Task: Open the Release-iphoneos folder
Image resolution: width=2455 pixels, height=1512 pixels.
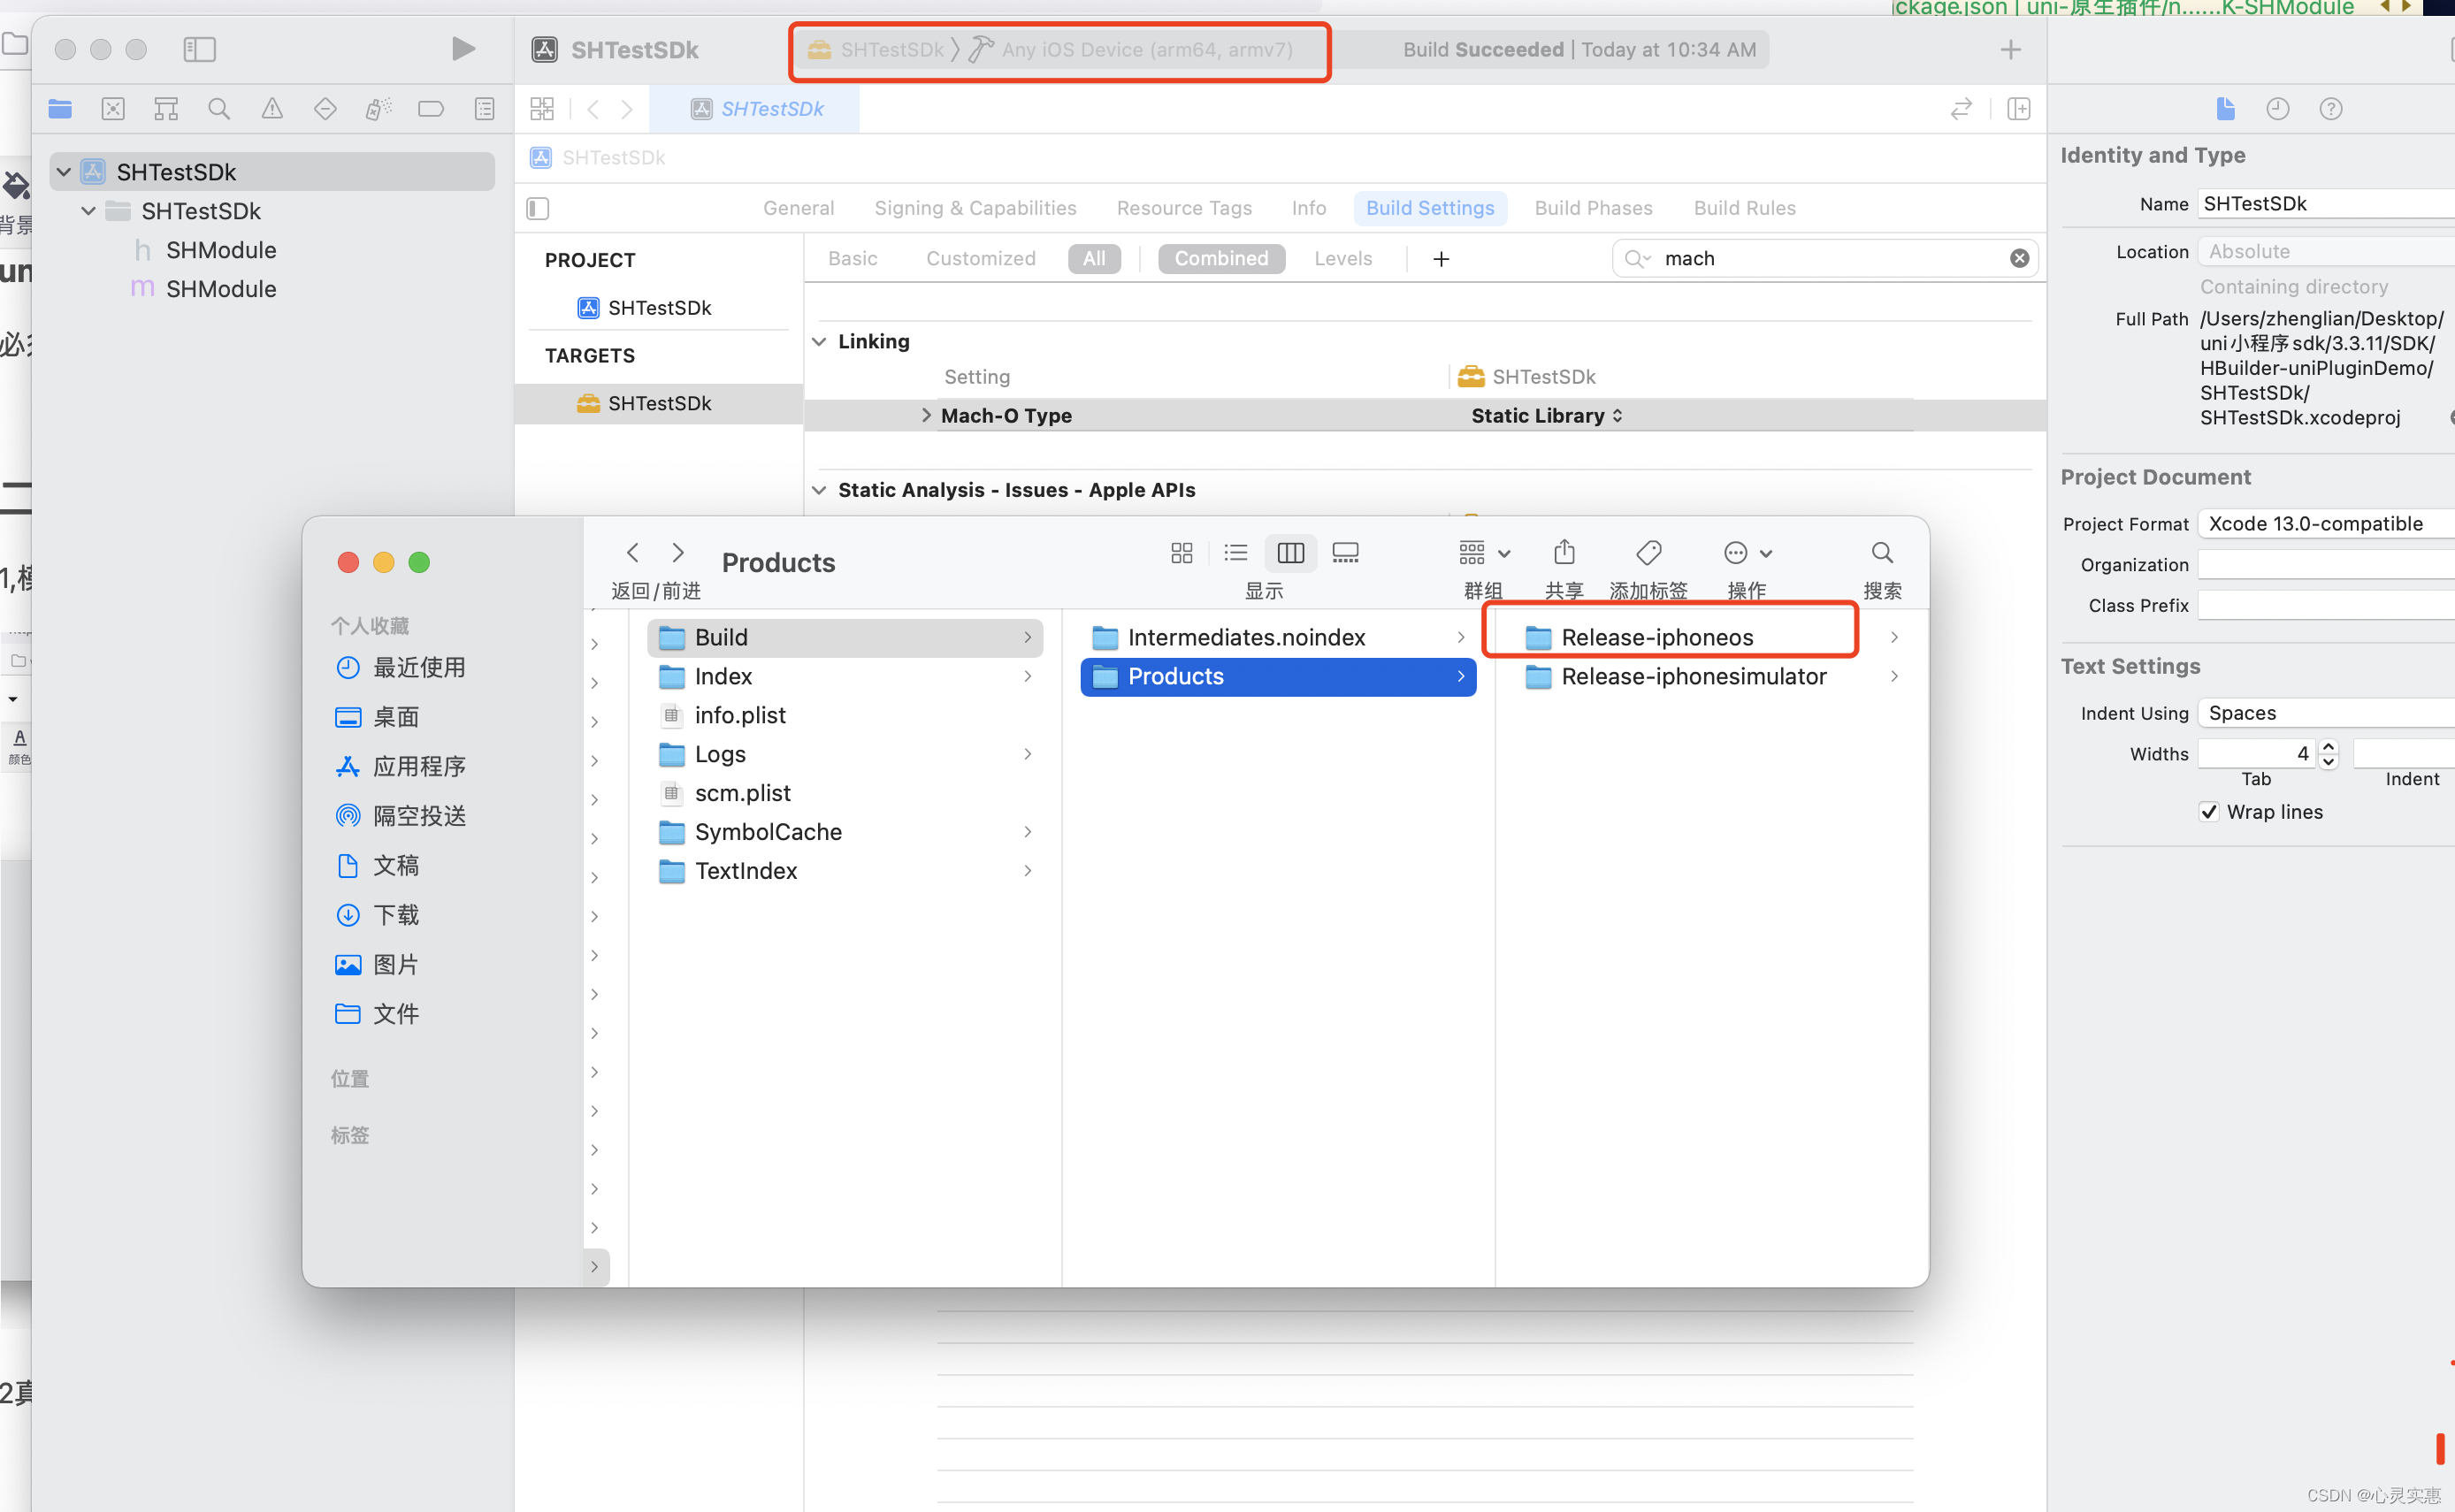Action: click(x=1656, y=637)
